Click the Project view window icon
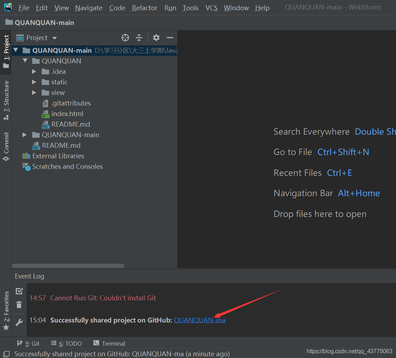Viewport: 396px width, 358px height. pos(20,38)
